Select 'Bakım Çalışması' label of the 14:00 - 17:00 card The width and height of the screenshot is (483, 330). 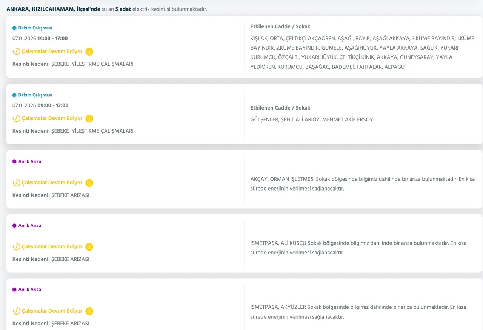(35, 28)
